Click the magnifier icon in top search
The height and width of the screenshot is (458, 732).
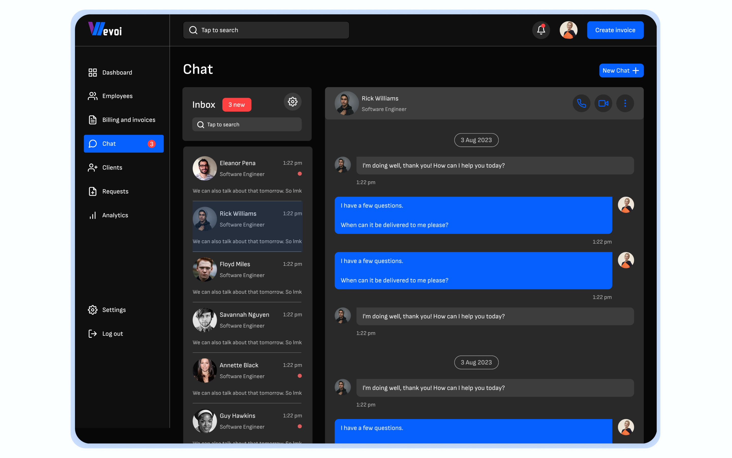pos(193,30)
